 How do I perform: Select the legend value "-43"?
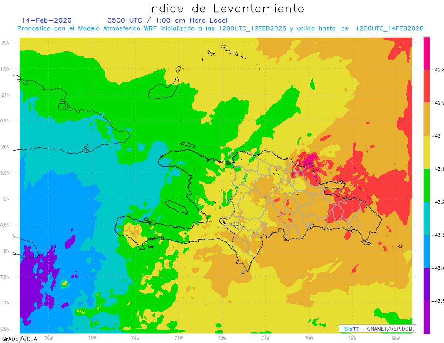point(436,136)
